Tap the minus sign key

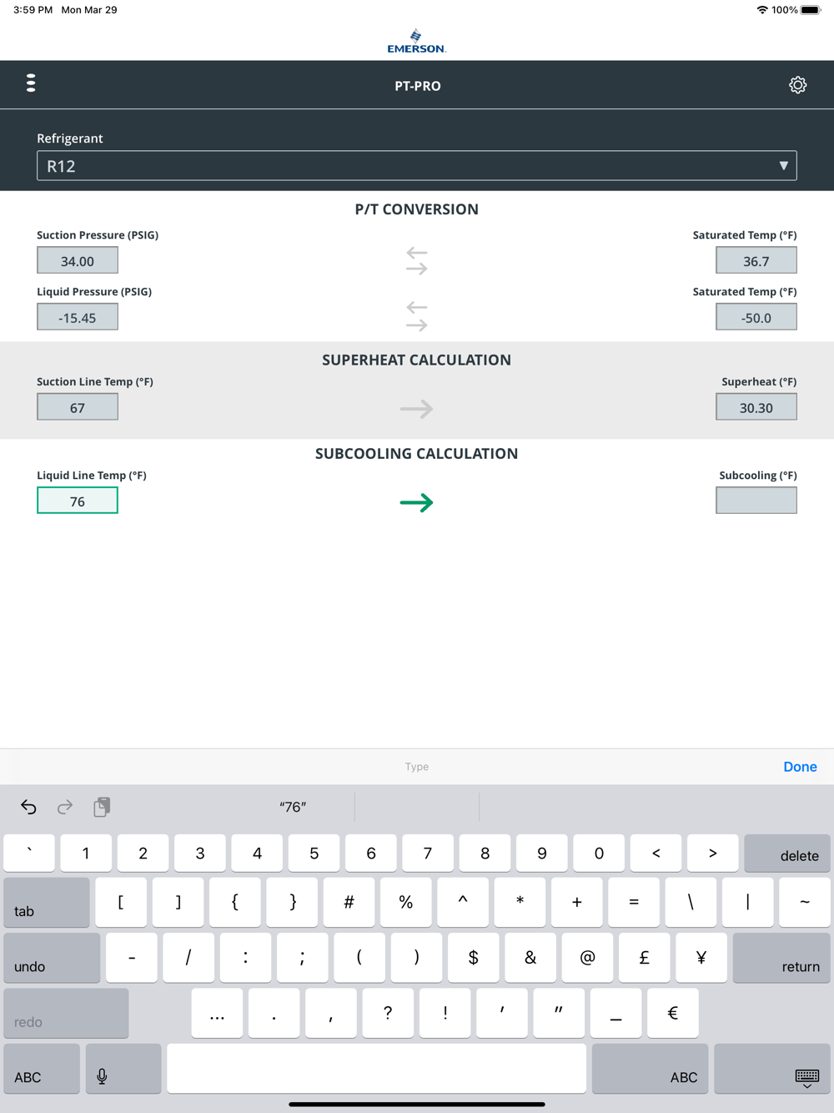132,958
